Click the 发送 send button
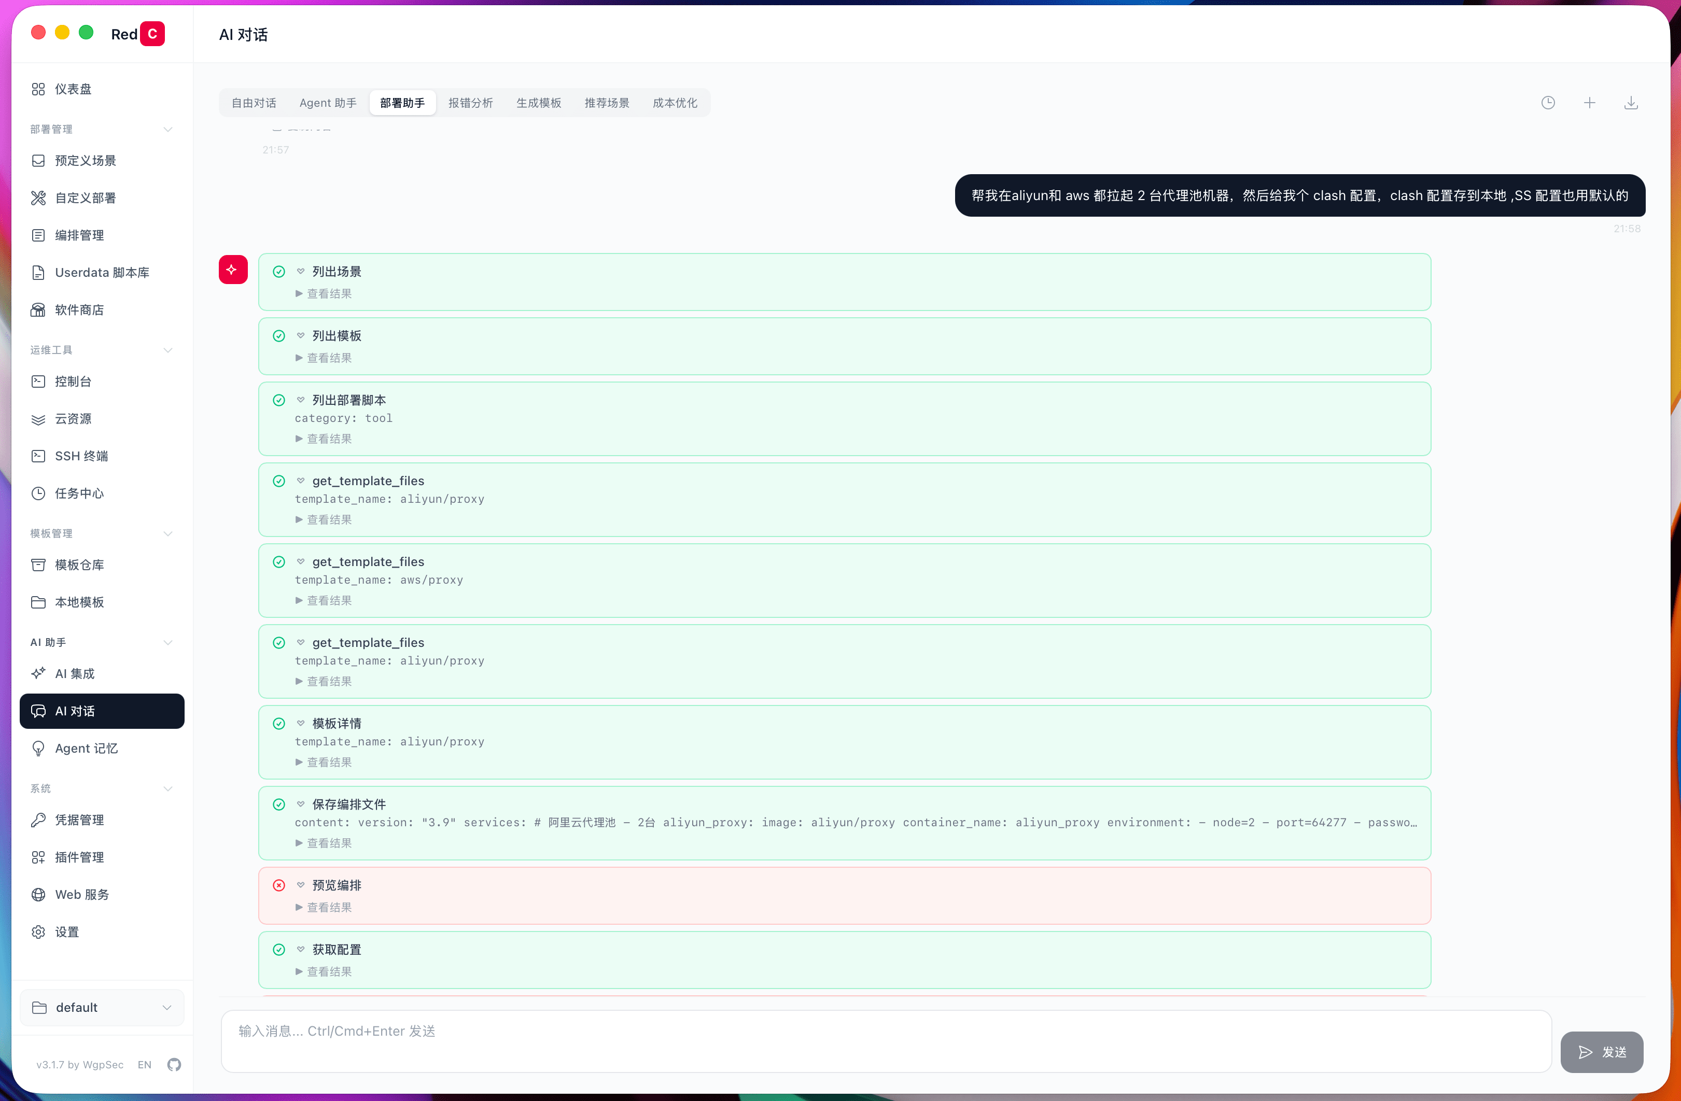This screenshot has height=1101, width=1681. pos(1601,1052)
